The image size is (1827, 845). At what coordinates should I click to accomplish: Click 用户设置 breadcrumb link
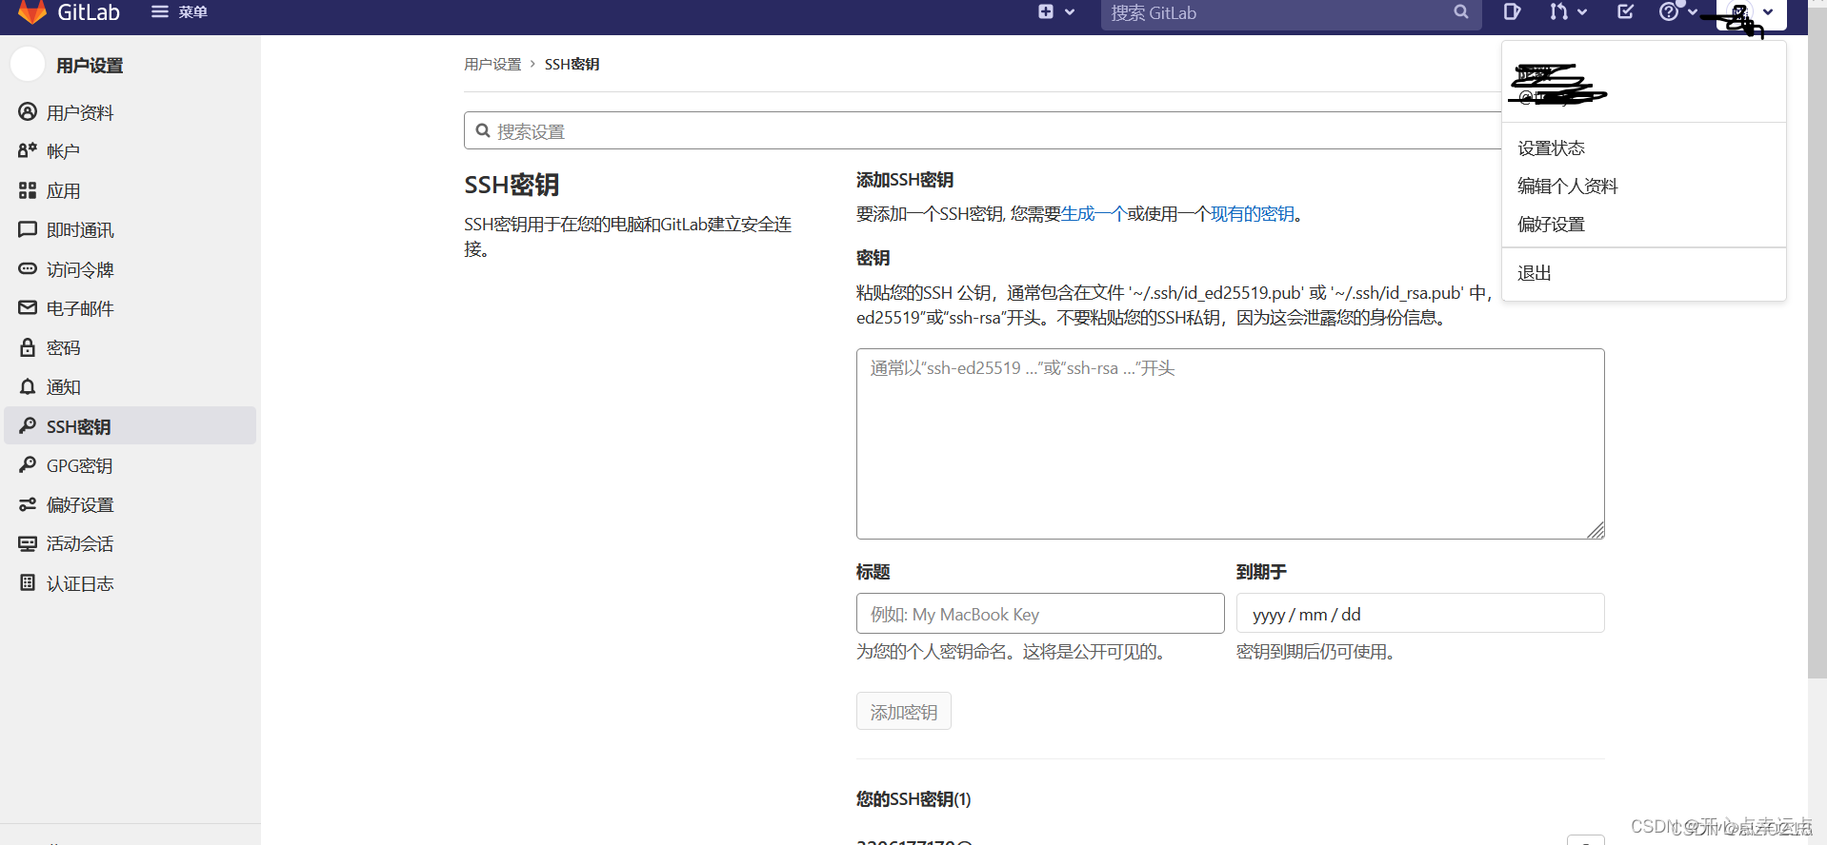pyautogui.click(x=492, y=64)
